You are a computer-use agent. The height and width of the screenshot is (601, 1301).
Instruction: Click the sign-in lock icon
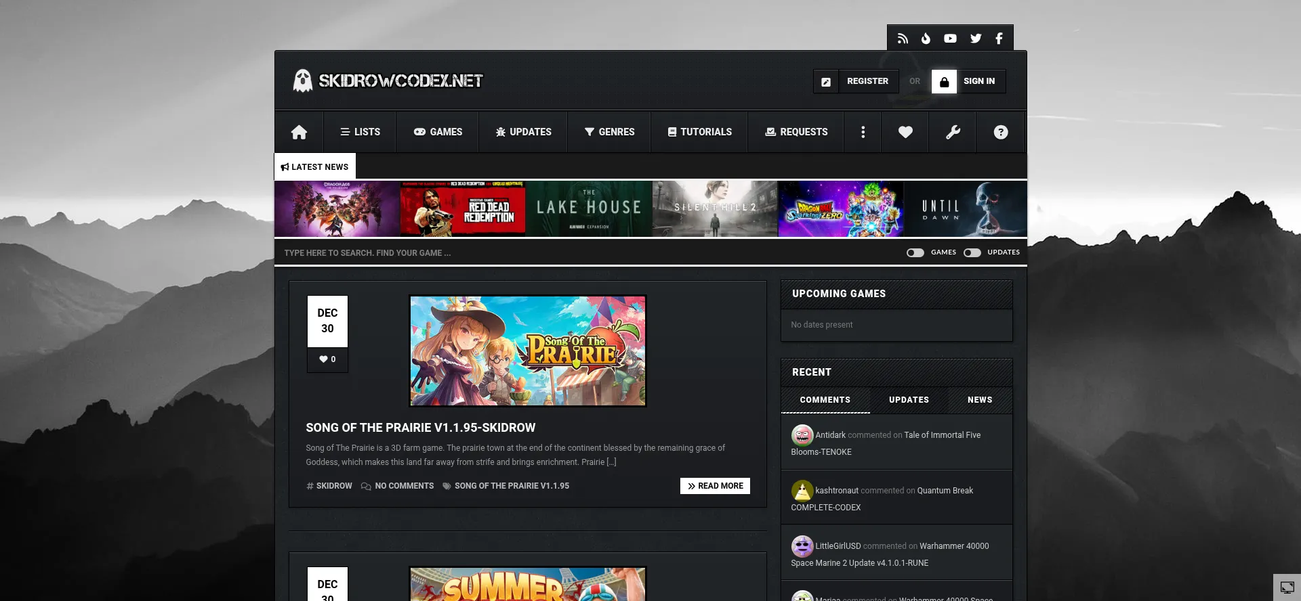pyautogui.click(x=944, y=81)
